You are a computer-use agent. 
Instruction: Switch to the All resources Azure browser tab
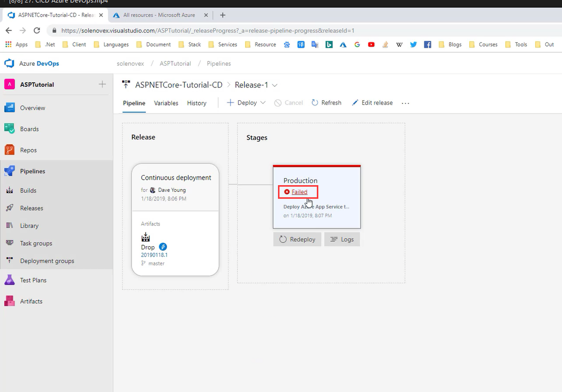(x=159, y=15)
